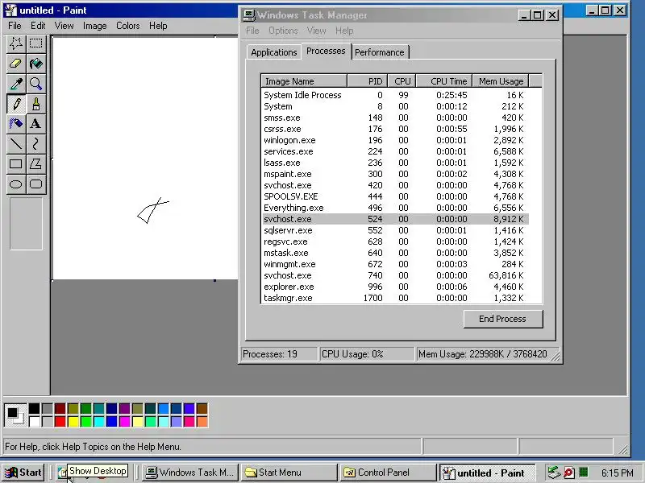Select mstask.exe process row
This screenshot has width=645, height=483.
pos(395,253)
